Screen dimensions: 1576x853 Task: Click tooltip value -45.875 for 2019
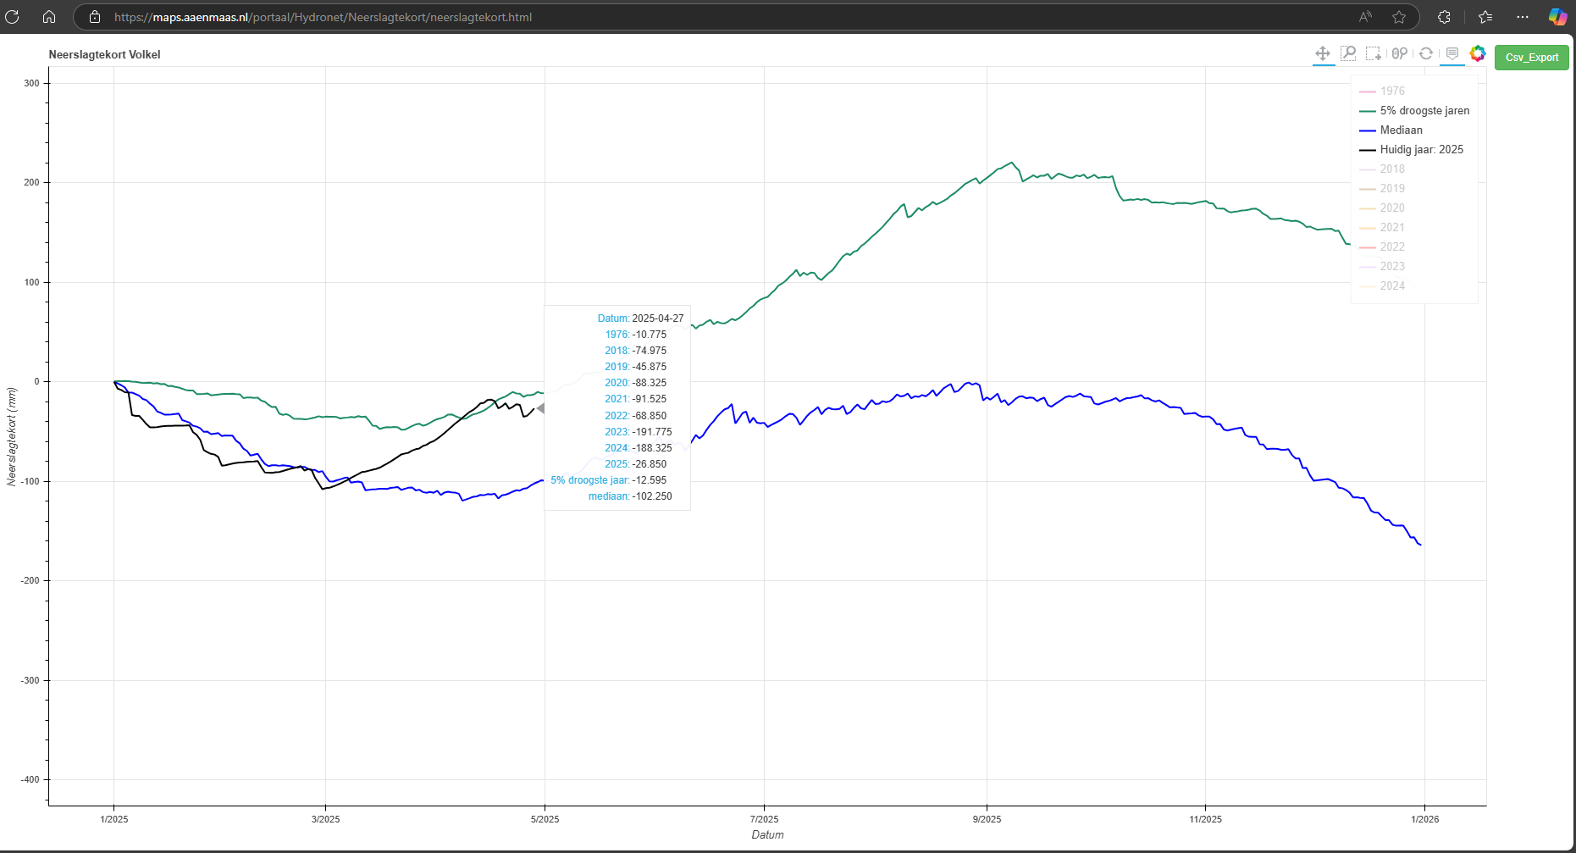pyautogui.click(x=650, y=367)
